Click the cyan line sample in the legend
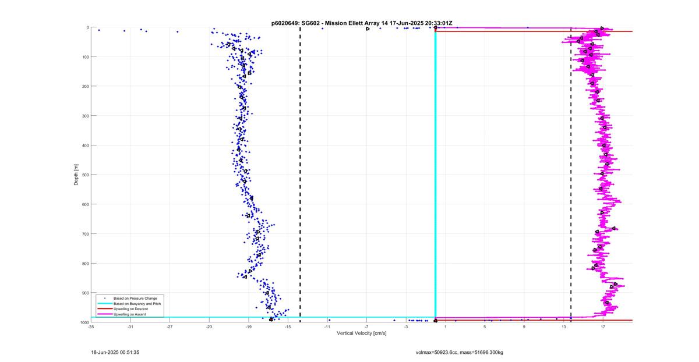Image resolution: width=699 pixels, height=362 pixels. pyautogui.click(x=104, y=304)
